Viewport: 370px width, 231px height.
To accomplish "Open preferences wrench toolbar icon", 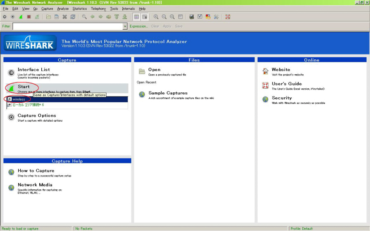I will (x=216, y=17).
